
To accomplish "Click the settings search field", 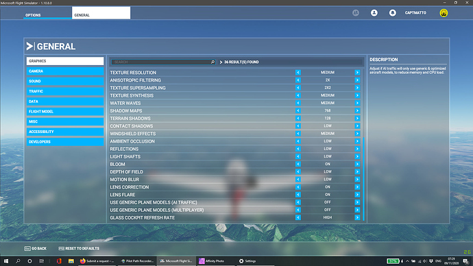I will pos(163,62).
